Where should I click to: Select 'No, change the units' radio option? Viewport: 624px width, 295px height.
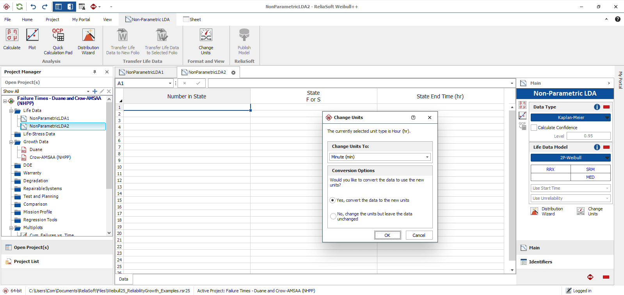point(333,216)
